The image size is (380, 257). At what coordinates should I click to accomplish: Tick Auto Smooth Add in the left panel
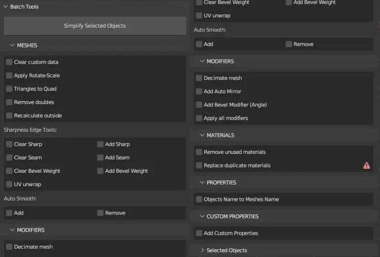pyautogui.click(x=9, y=212)
